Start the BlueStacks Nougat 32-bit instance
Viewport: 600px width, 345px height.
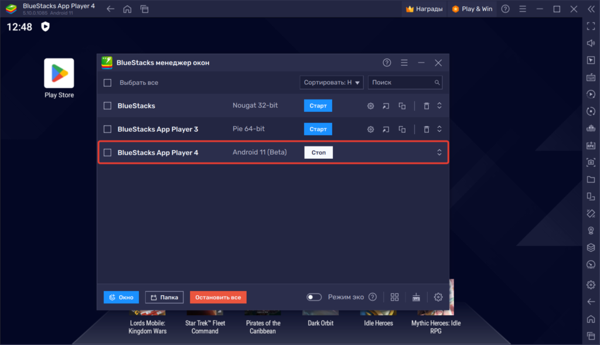[318, 105]
